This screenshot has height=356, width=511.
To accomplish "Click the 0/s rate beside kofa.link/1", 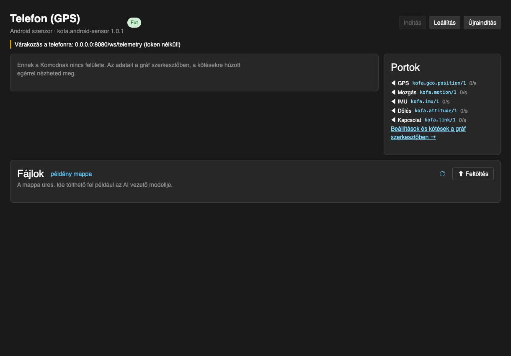I will point(462,120).
